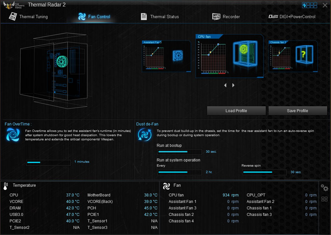The image size is (331, 235).
Task: Click the "30 sec." value beside Reverse spin
Action: coord(296,172)
